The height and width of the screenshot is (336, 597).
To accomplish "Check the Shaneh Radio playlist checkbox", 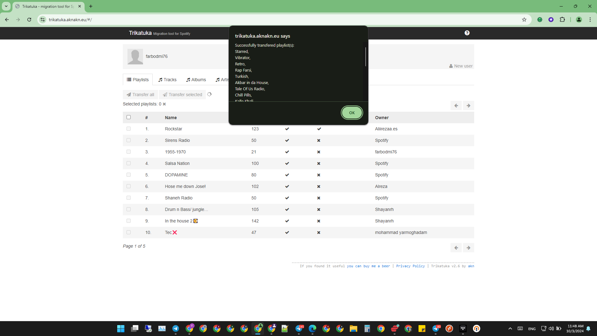I will point(129,198).
